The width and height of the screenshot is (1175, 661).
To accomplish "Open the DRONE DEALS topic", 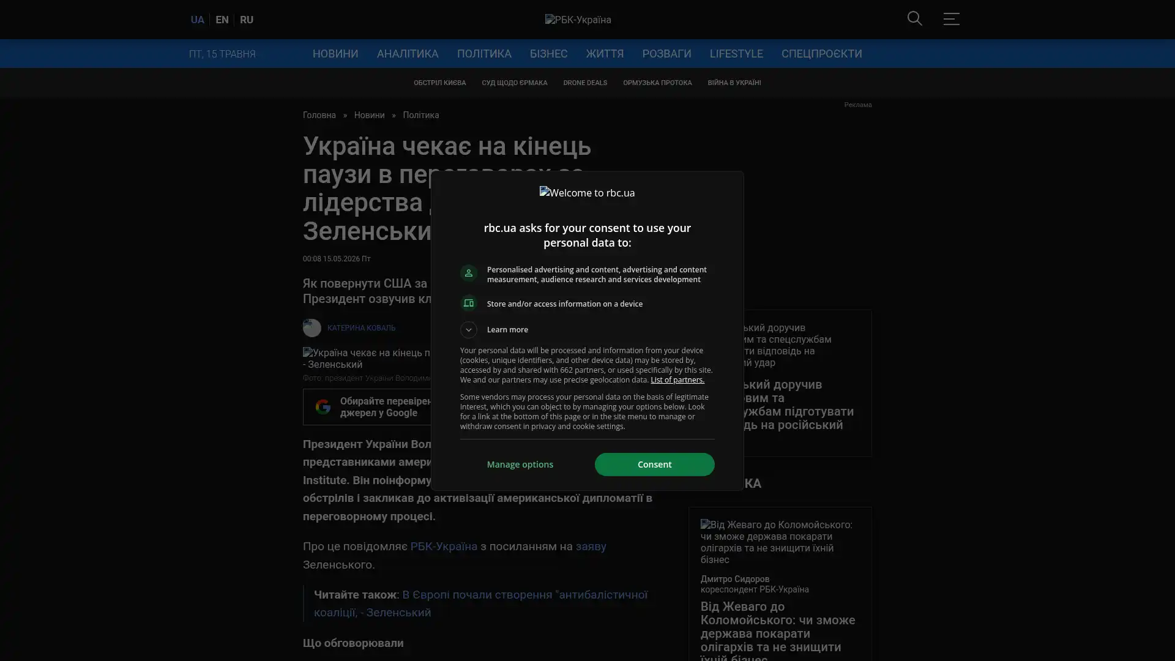I will (585, 83).
